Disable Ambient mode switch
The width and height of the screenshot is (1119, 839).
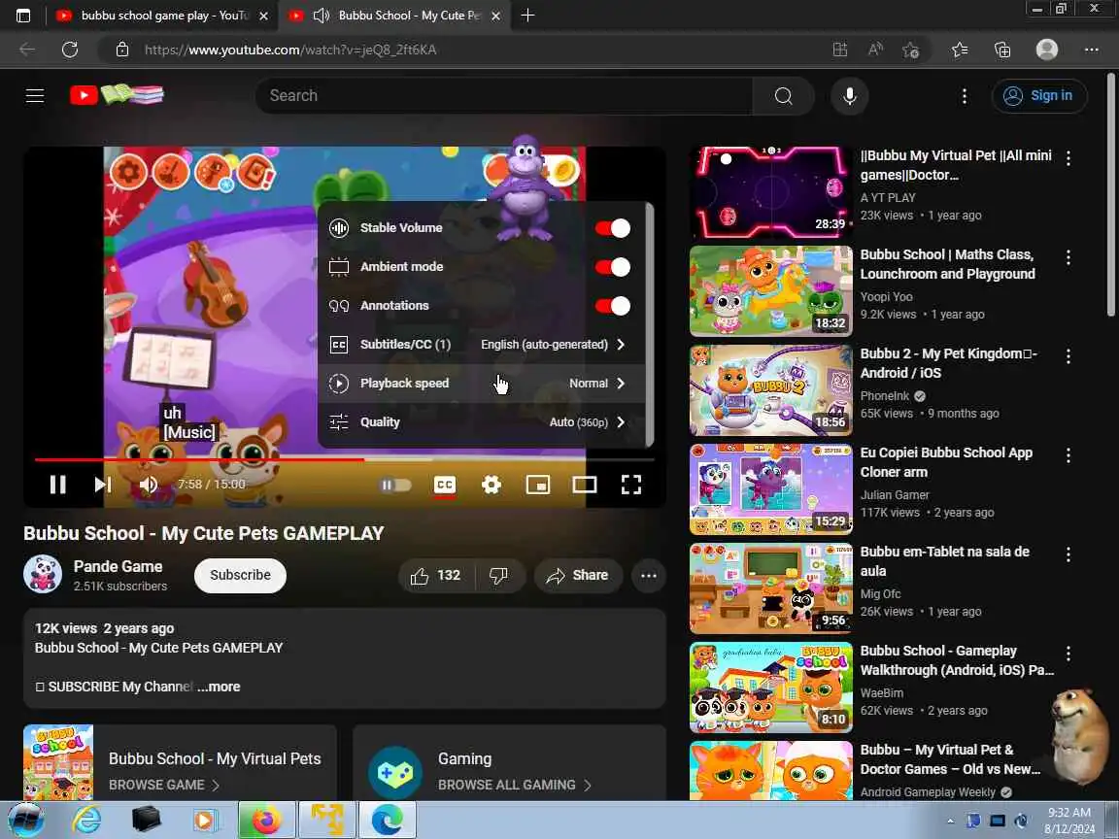613,267
